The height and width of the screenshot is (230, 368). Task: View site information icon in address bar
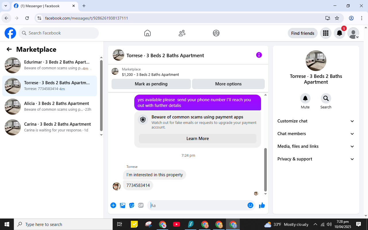point(39,18)
